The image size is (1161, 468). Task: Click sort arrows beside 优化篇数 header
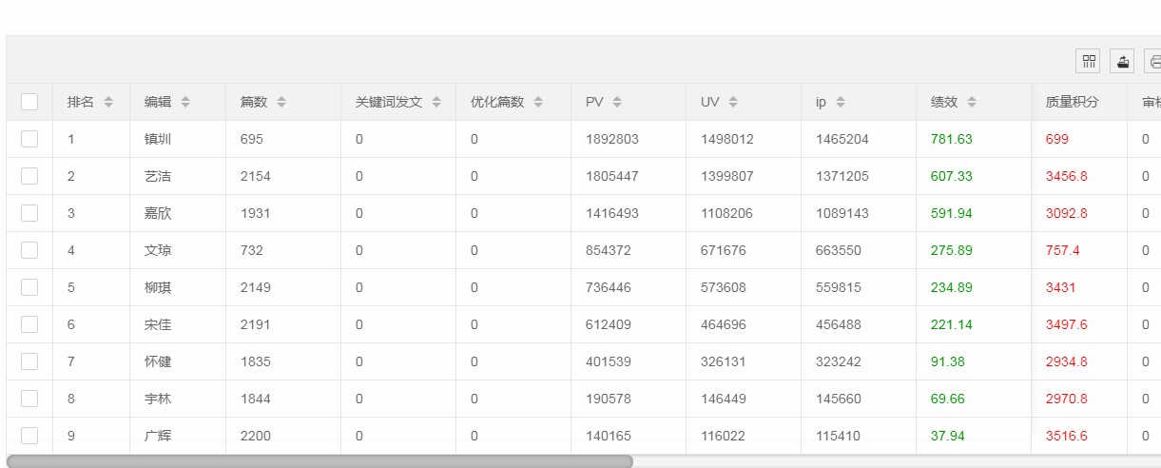[x=538, y=102]
